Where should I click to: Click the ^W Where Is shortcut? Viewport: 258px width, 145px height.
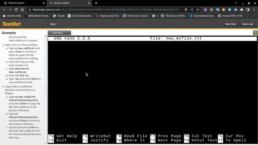[131, 141]
